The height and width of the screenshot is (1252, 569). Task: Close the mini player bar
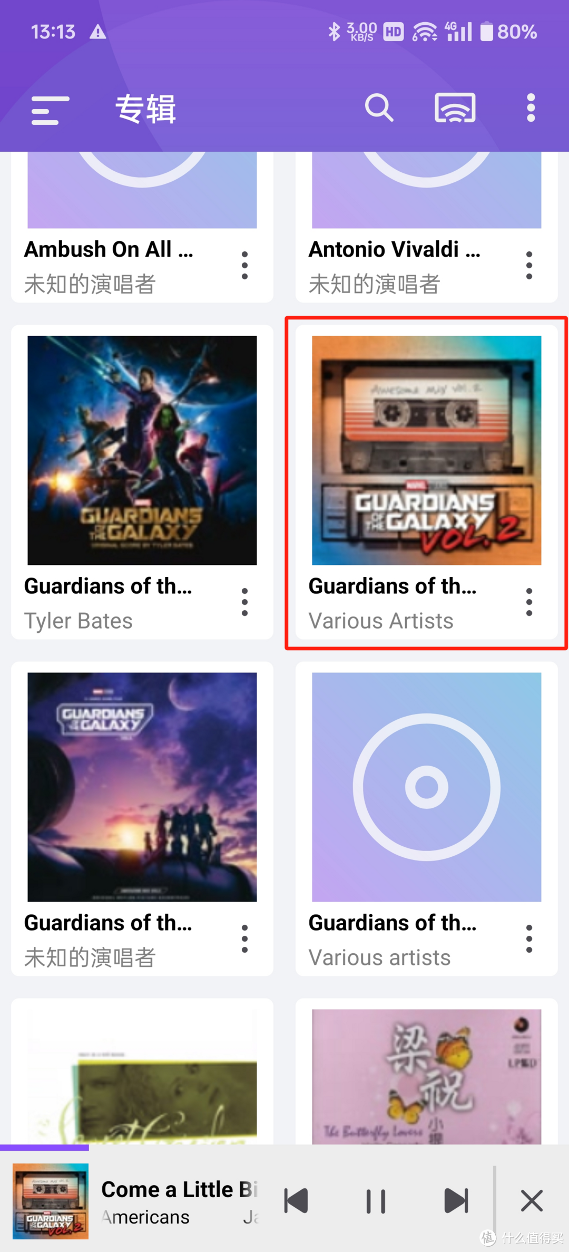(532, 1201)
